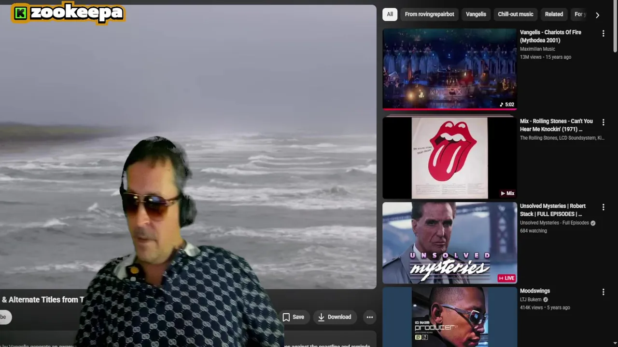Visit the Unsolved Mysteries - Full Episodes channel
The width and height of the screenshot is (618, 347).
[x=554, y=223]
